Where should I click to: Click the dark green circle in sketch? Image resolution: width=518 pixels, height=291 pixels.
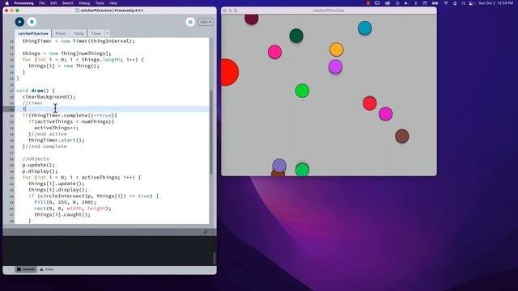296,36
